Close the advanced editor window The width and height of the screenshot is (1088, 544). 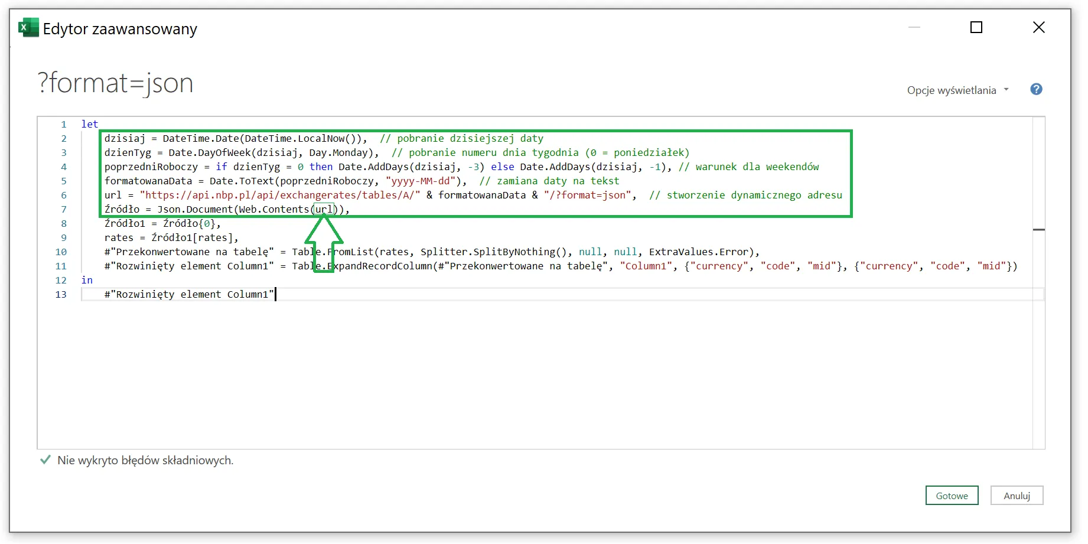click(x=1038, y=27)
